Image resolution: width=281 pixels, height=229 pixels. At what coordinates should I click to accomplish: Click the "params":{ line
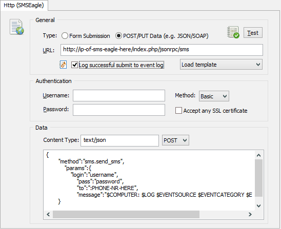pyautogui.click(x=78, y=168)
